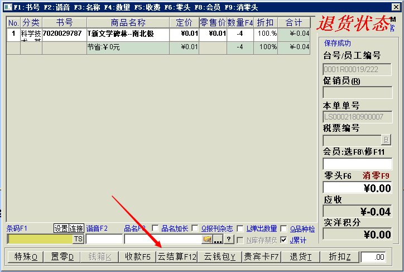The image size is (404, 272).
Task: Open the ellipsis browse button for product name
Action: (x=218, y=239)
